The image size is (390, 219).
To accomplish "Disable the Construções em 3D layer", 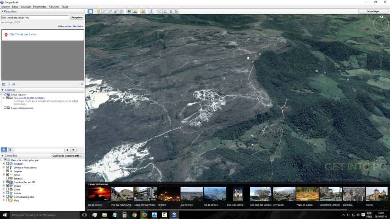I will (8, 182).
